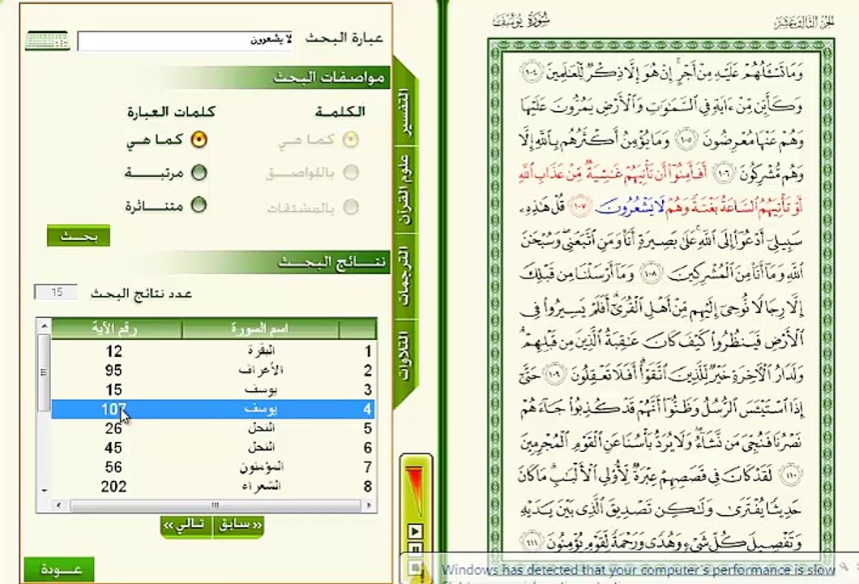Click results horizontal scrollbar right arrow
Image resolution: width=859 pixels, height=584 pixels.
370,505
